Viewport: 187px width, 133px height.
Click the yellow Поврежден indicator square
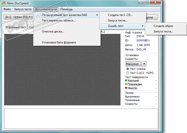(x=126, y=84)
